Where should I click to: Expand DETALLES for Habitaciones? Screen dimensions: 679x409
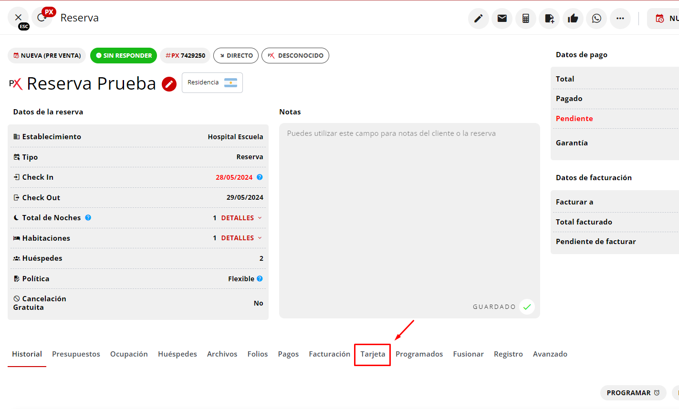click(241, 238)
